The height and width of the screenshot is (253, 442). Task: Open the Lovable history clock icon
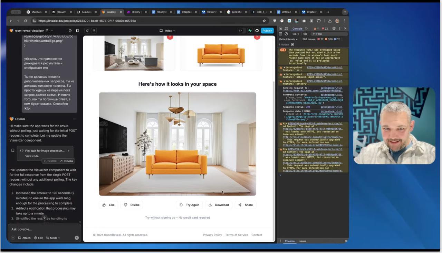pyautogui.click(x=70, y=31)
